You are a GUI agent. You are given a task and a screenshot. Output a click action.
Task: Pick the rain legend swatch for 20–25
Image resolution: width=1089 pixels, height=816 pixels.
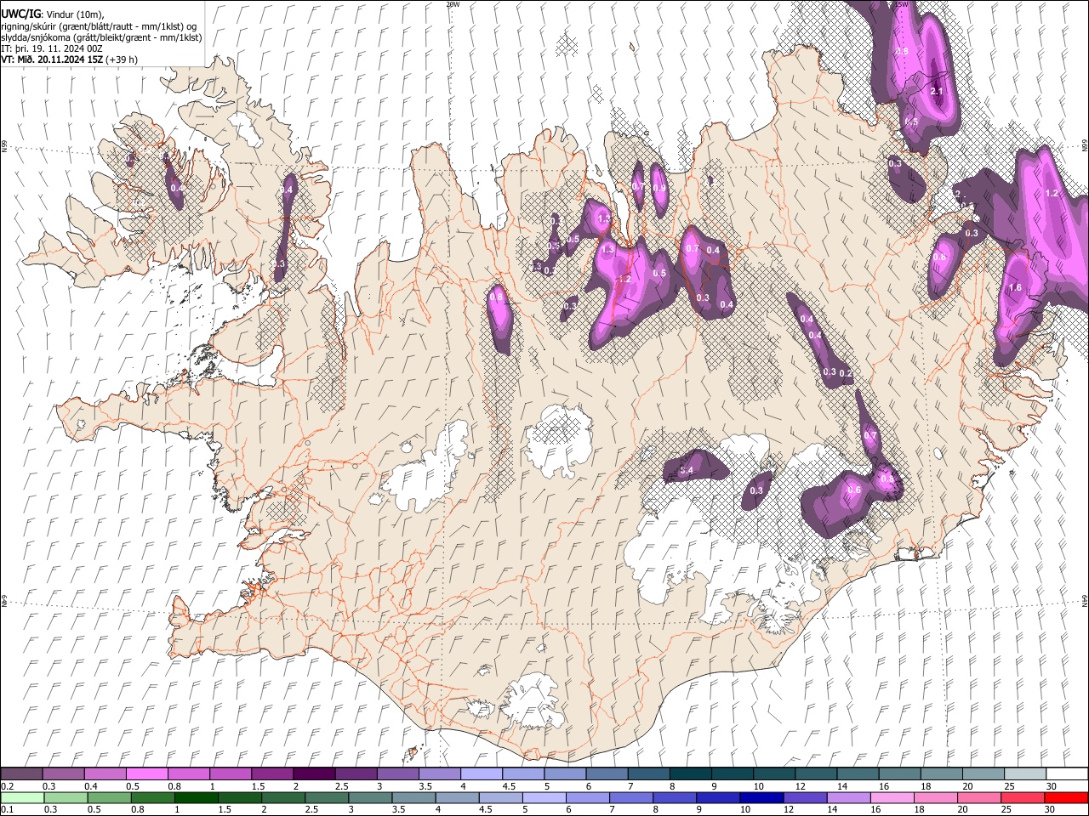click(980, 797)
